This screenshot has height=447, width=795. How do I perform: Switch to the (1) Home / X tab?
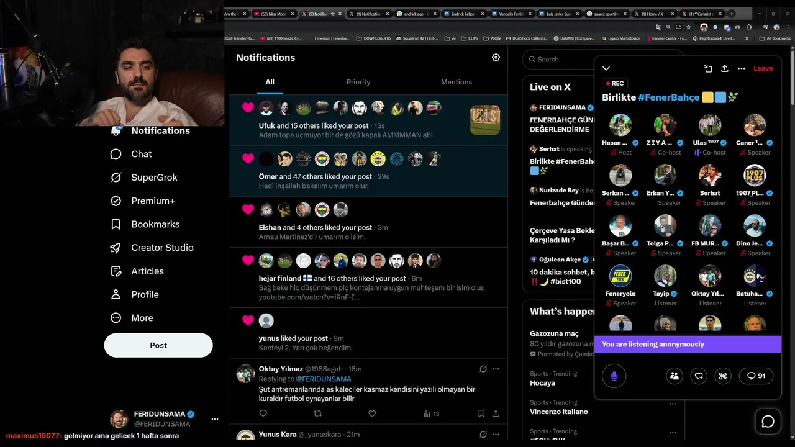[x=653, y=14]
